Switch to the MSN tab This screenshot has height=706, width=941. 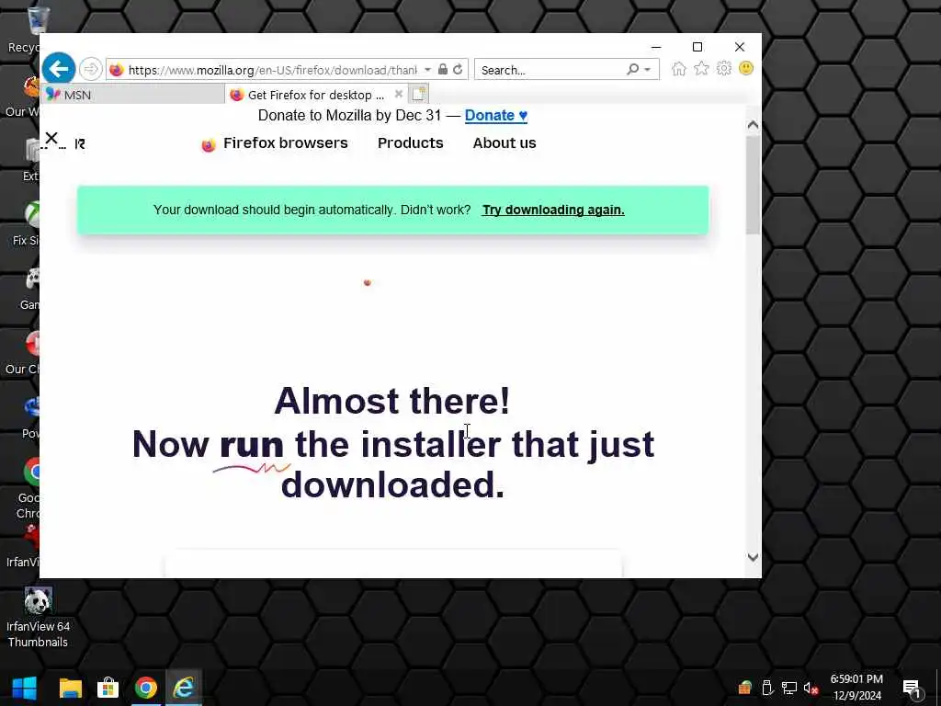(133, 95)
